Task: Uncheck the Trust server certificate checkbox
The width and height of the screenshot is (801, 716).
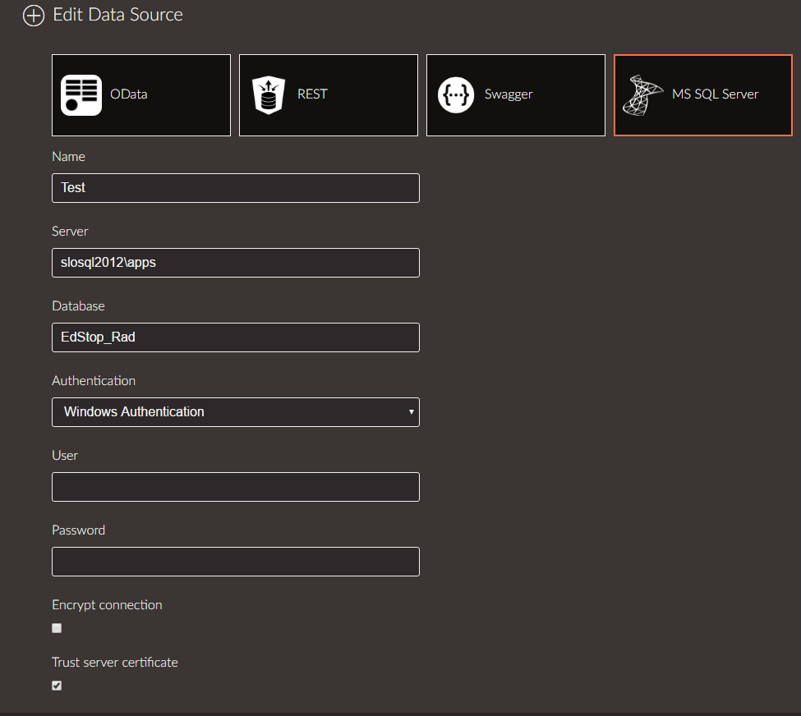Action: [x=57, y=686]
